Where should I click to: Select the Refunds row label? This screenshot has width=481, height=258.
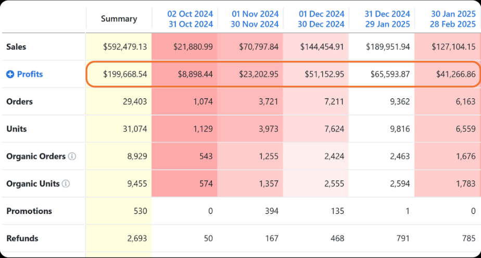pyautogui.click(x=22, y=238)
